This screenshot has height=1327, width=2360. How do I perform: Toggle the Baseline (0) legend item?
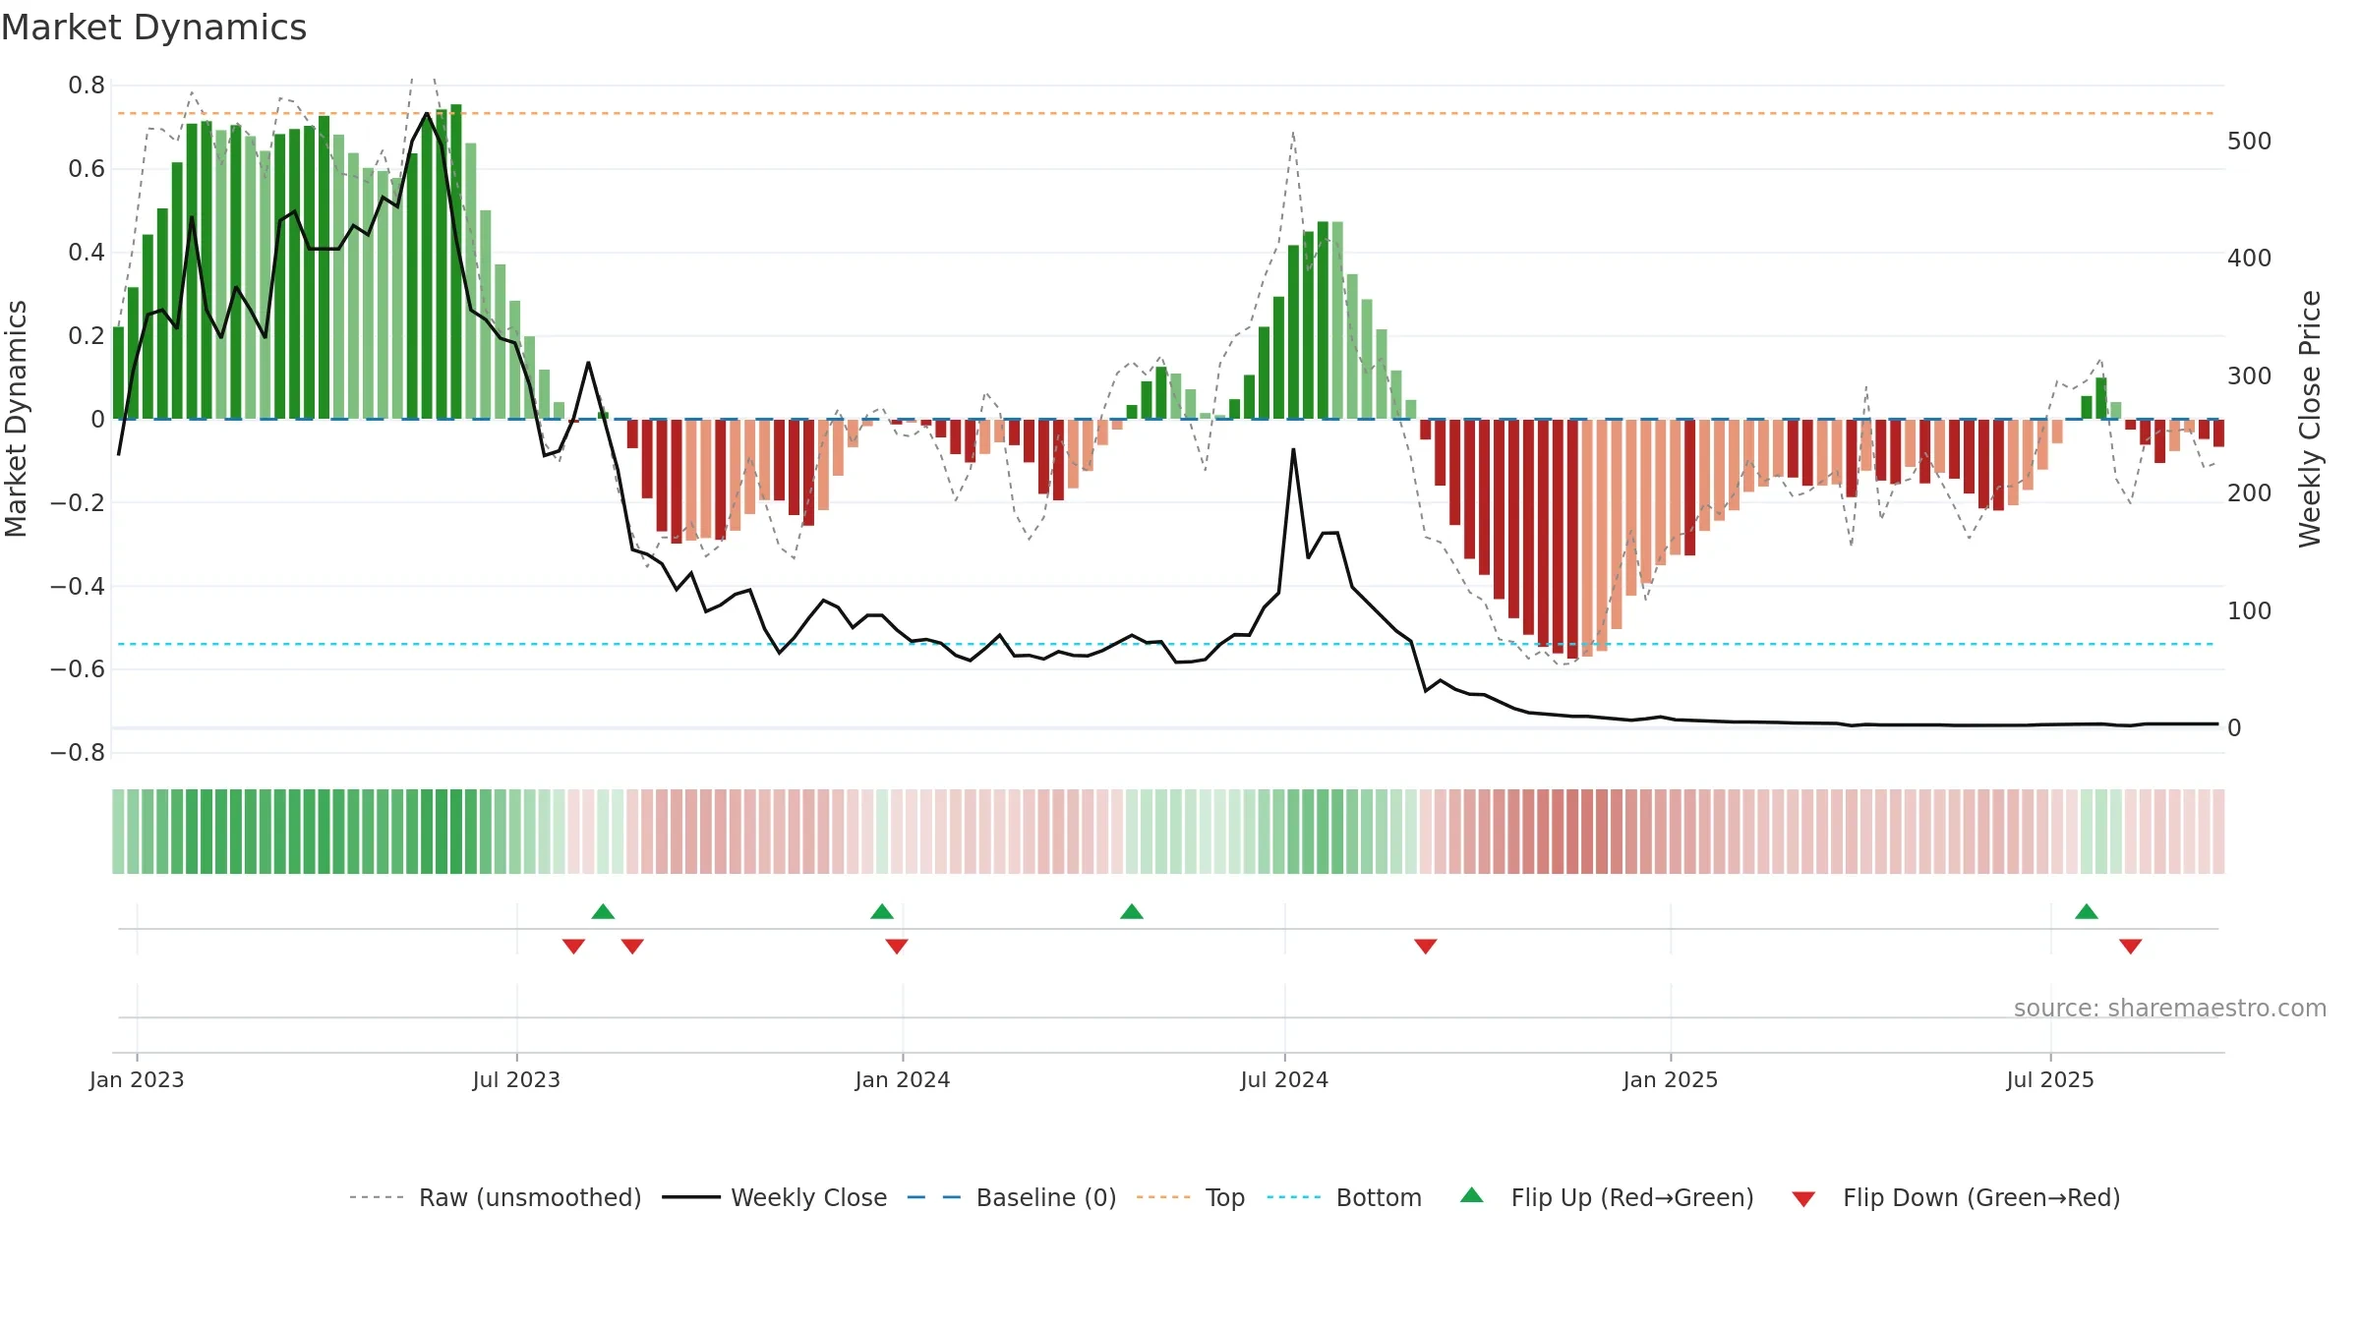(x=1012, y=1197)
